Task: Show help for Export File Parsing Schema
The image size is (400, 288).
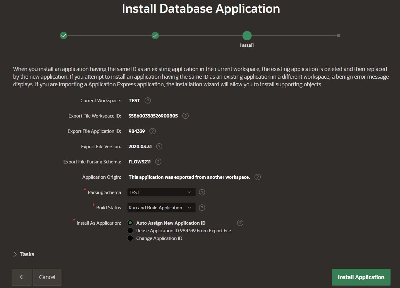Action: coord(158,162)
